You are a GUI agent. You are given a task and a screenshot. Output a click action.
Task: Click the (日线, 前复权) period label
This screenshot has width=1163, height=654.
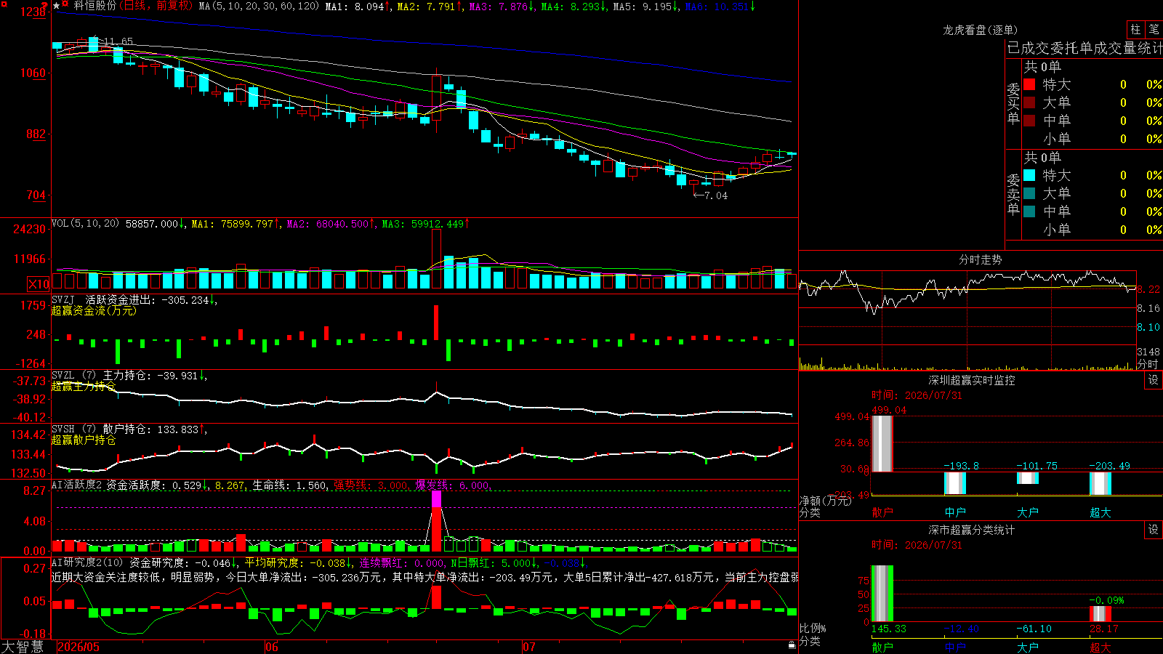tap(157, 6)
